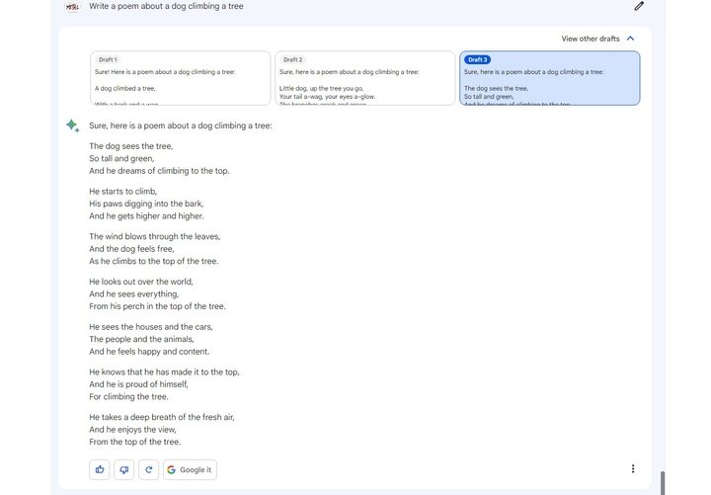The width and height of the screenshot is (711, 495).
Task: Click the View other drafts label
Action: pyautogui.click(x=590, y=39)
